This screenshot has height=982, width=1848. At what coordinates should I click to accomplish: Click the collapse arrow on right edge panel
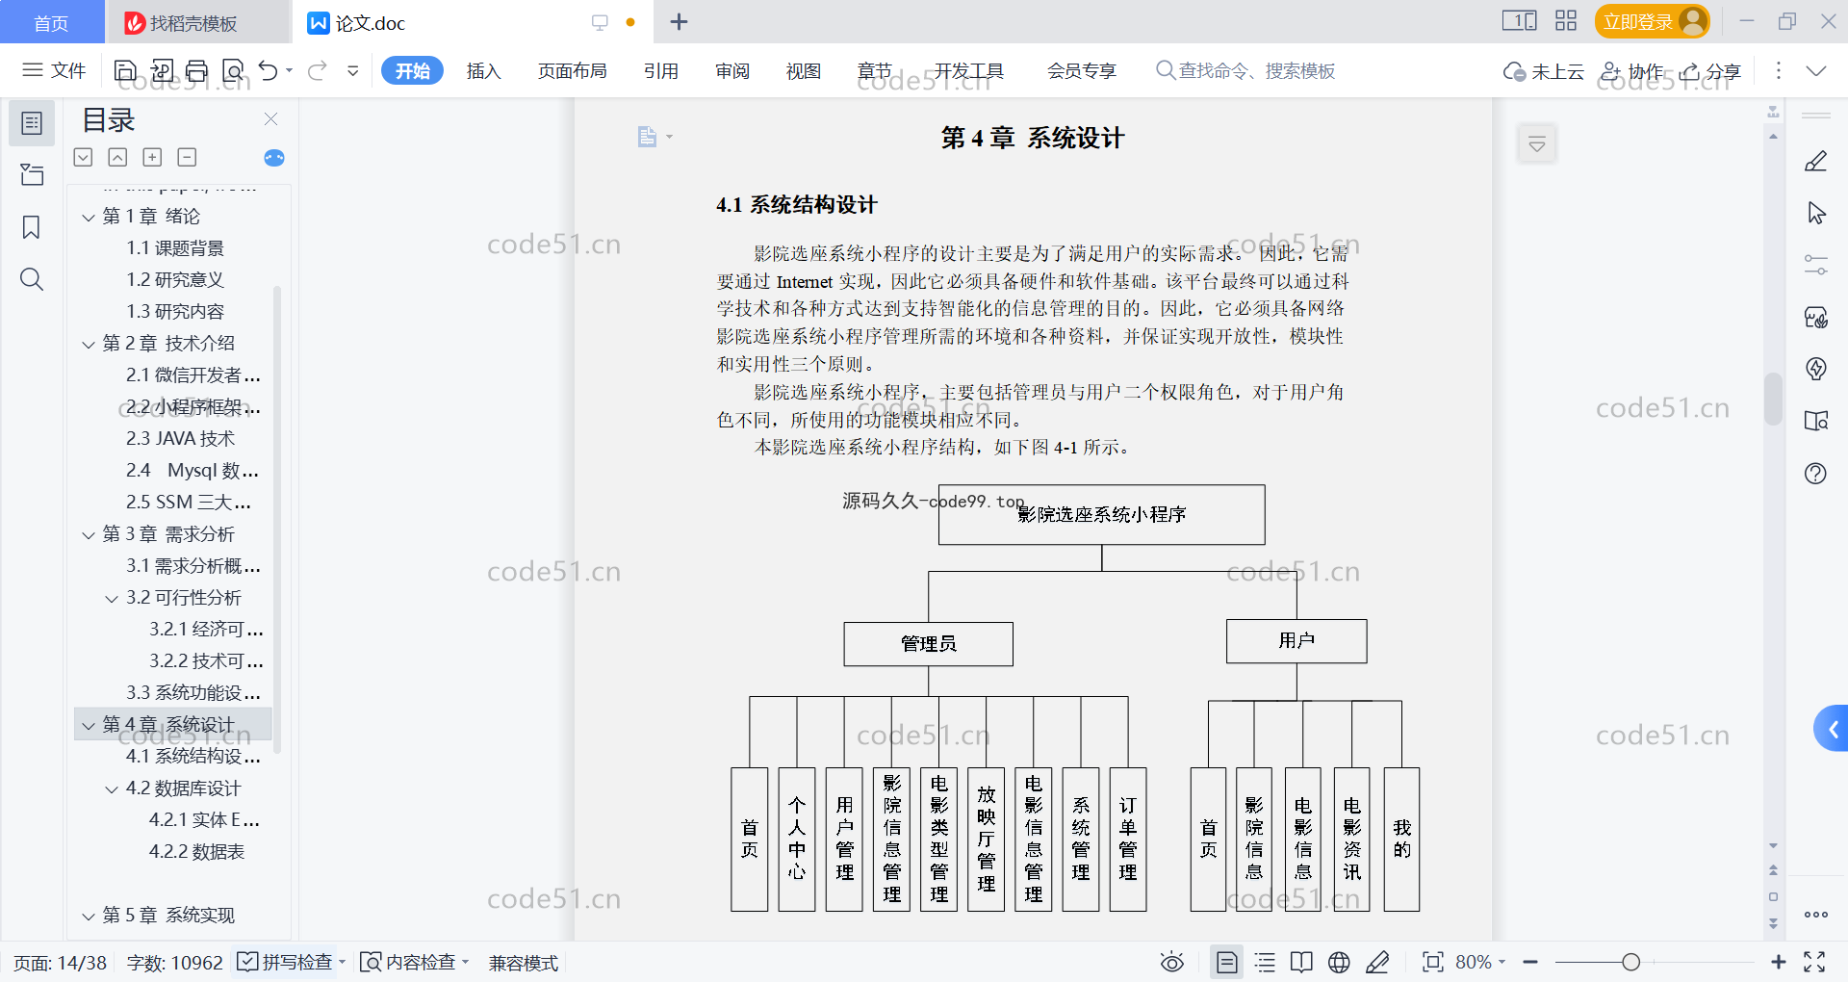1832,730
